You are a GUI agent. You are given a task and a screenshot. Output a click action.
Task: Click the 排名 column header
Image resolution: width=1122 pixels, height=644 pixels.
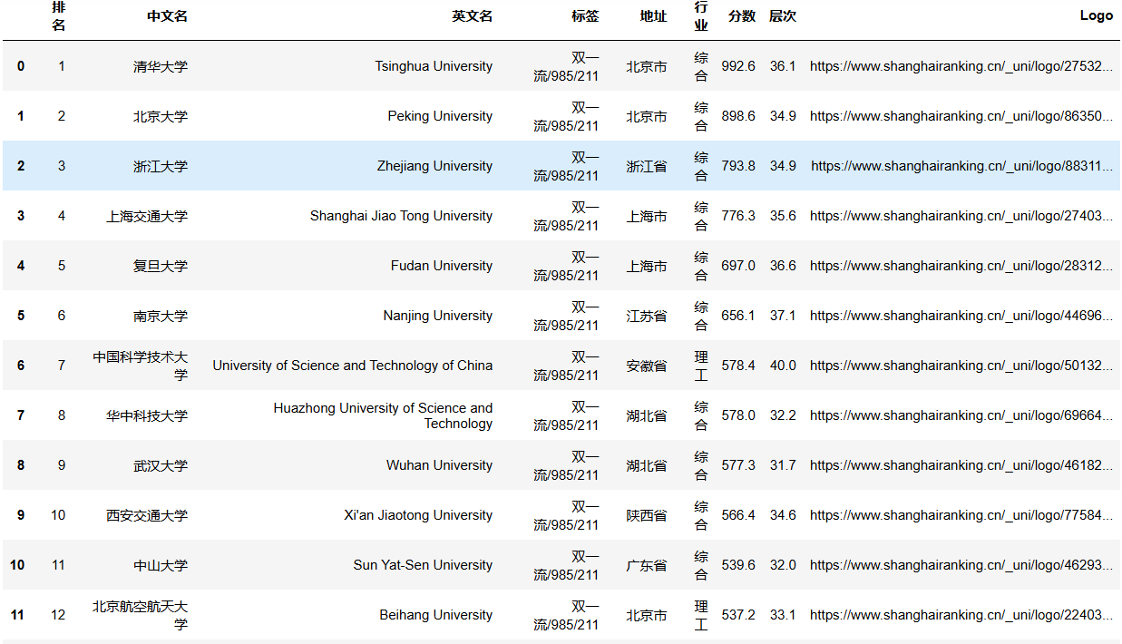click(x=58, y=16)
